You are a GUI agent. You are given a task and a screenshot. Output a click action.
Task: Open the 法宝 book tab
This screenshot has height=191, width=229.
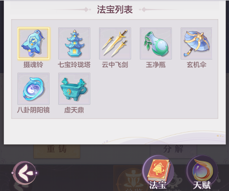[158, 172]
